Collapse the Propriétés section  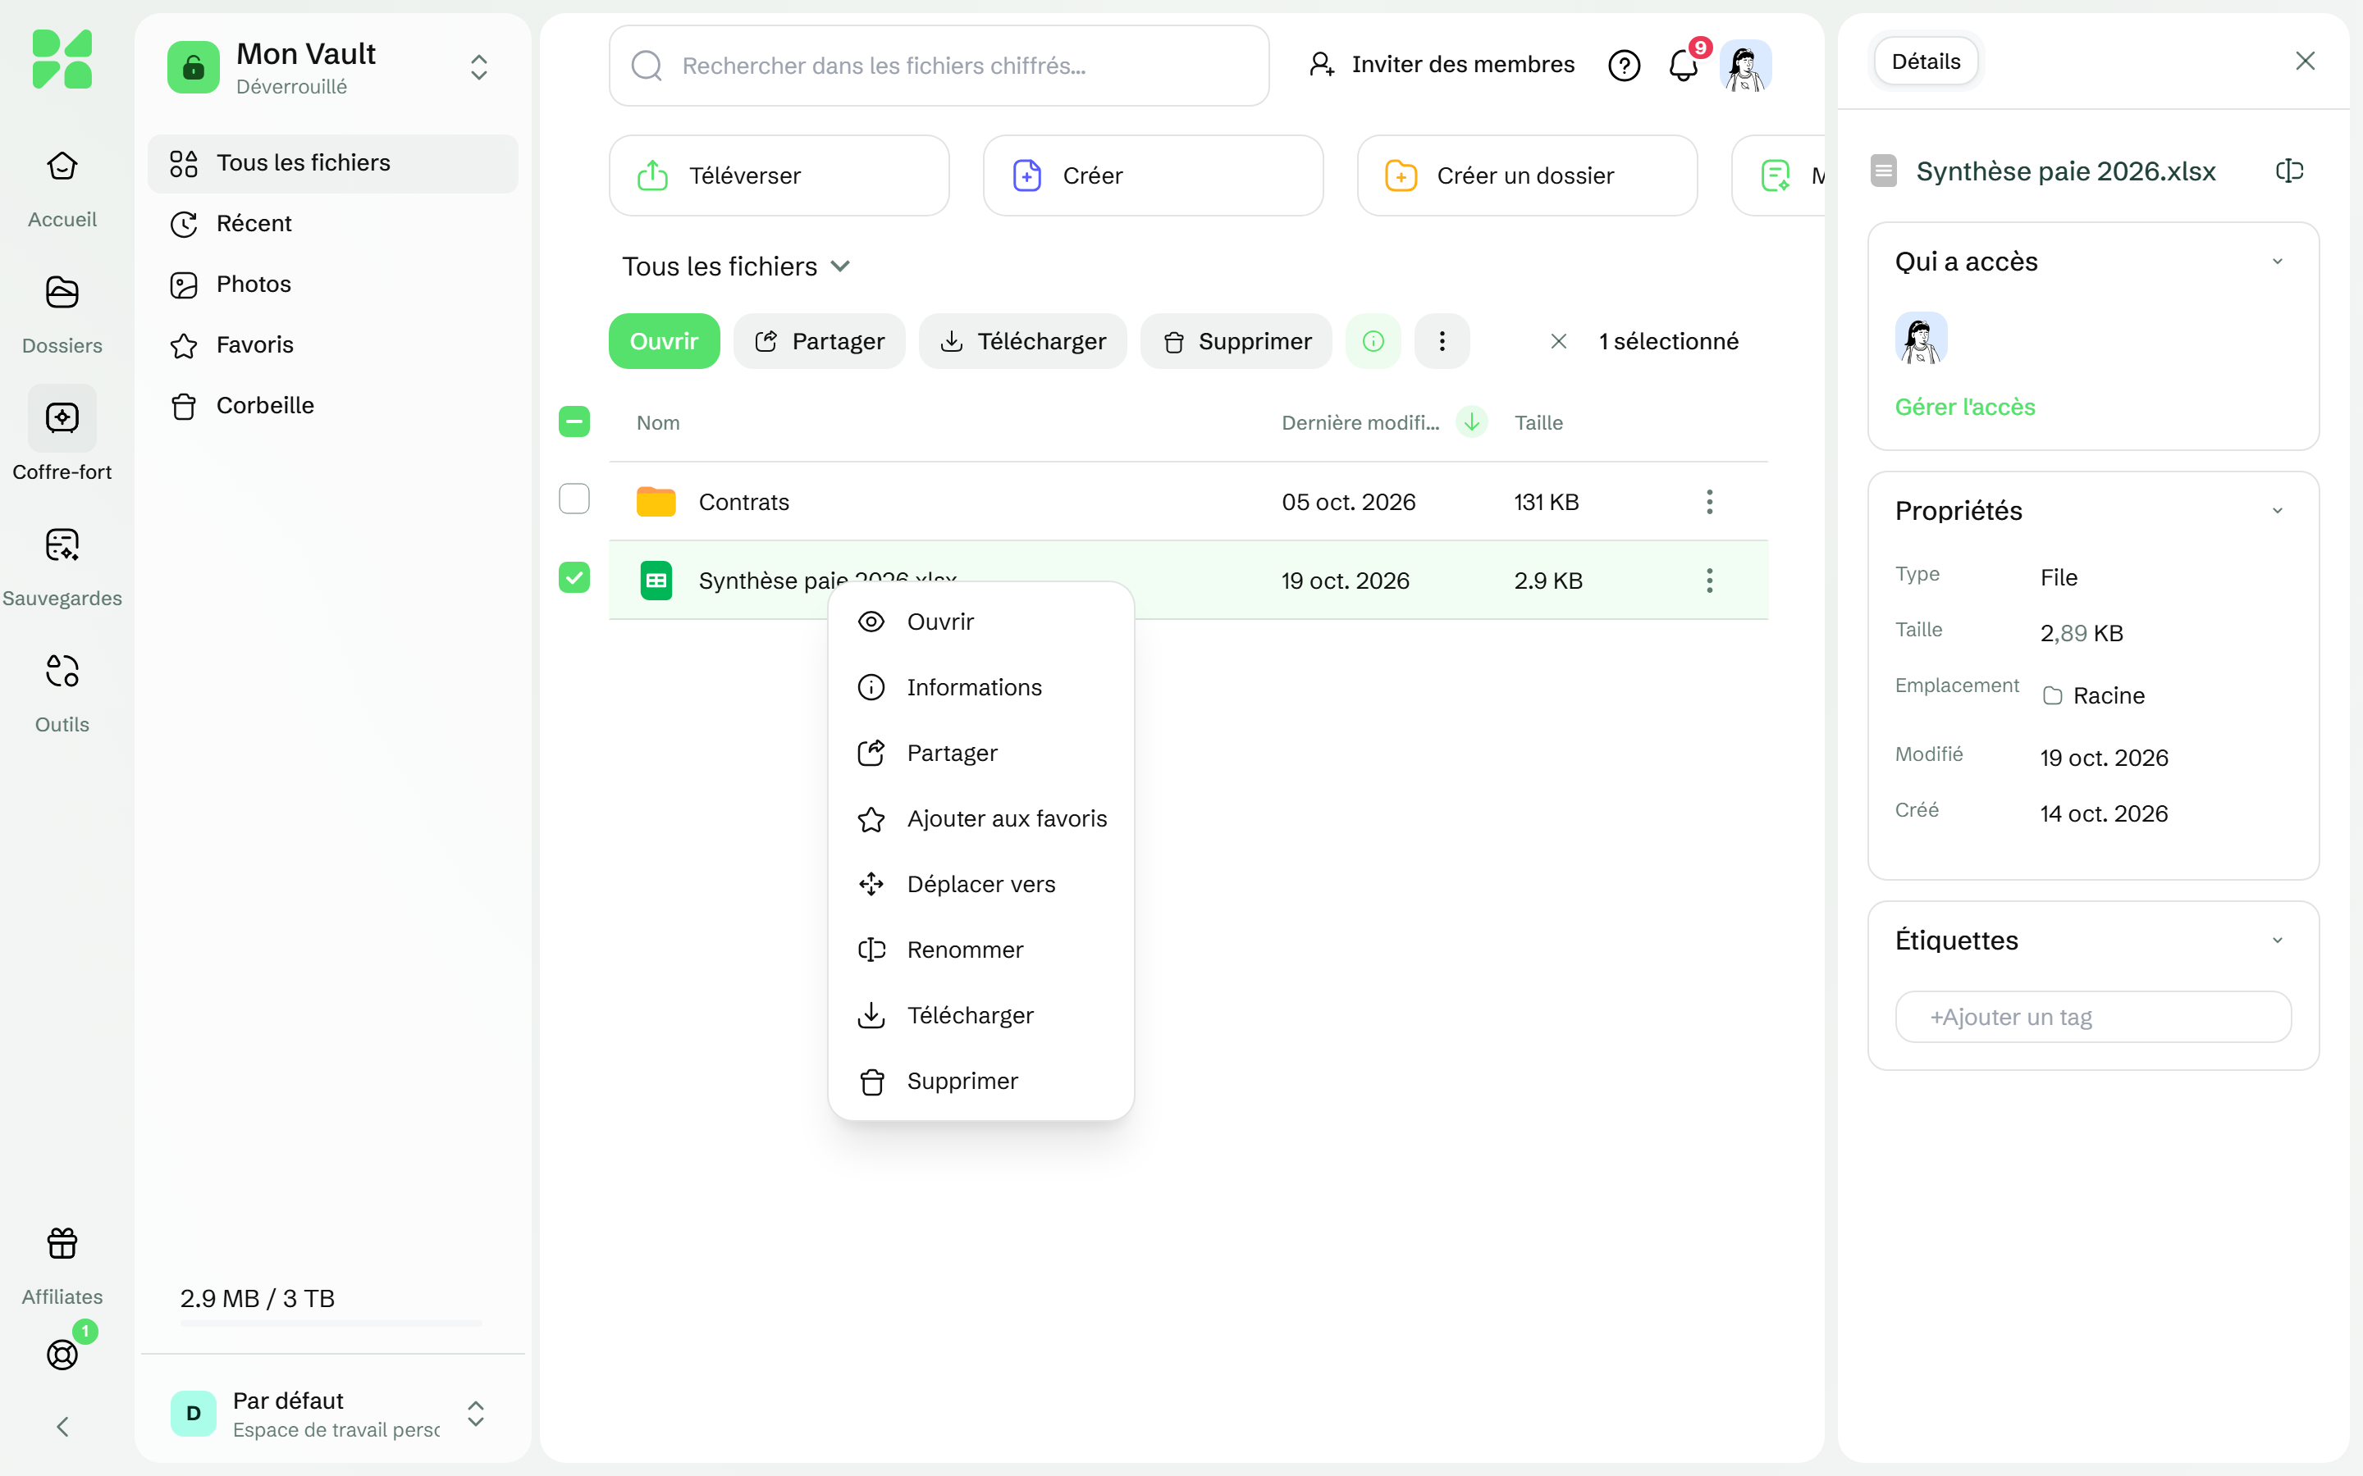2277,511
